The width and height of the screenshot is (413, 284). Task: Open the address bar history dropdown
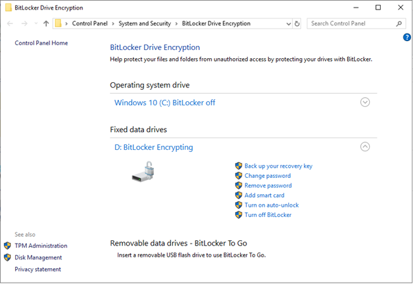(x=288, y=24)
